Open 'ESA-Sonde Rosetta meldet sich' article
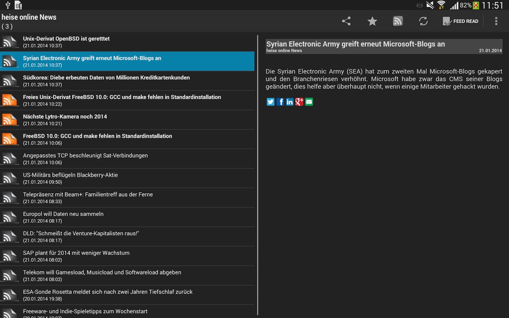Screen dimensions: 509x318 pyautogui.click(x=127, y=295)
